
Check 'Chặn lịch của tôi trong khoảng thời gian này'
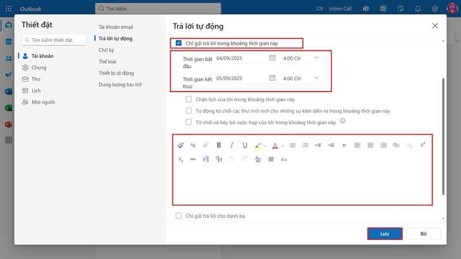[x=189, y=99]
